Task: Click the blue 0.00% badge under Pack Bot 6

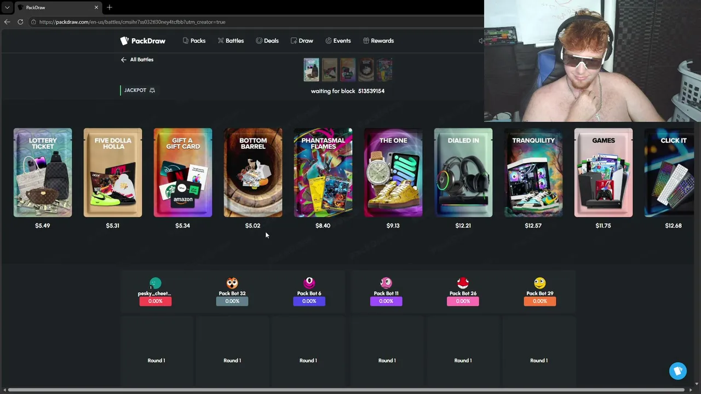Action: point(309,301)
